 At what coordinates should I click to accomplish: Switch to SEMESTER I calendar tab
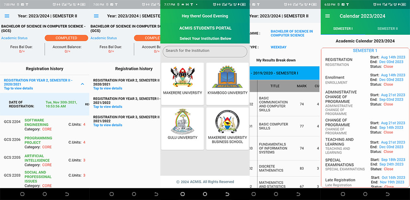343,28
